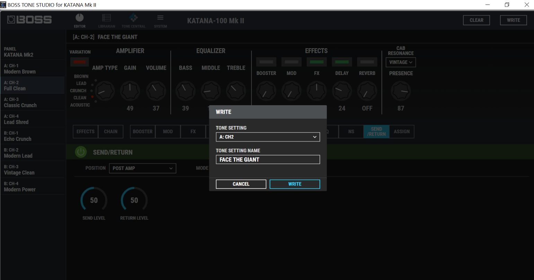Click the Gain knob
The width and height of the screenshot is (534, 280).
tap(130, 91)
